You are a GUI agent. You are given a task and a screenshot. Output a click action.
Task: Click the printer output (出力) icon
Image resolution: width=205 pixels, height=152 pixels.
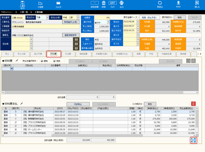pos(121,5)
